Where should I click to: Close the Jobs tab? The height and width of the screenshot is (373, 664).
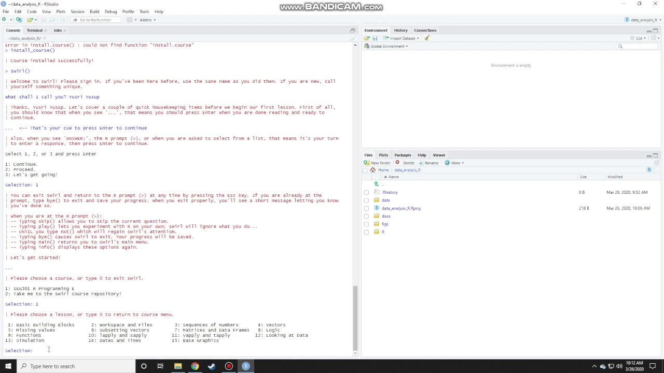click(64, 31)
